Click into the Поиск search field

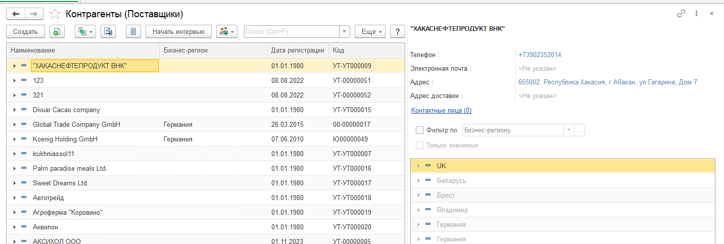pos(291,31)
